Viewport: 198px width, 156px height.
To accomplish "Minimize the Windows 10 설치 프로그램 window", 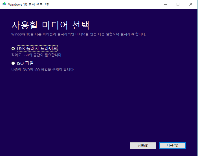I will 165,4.
